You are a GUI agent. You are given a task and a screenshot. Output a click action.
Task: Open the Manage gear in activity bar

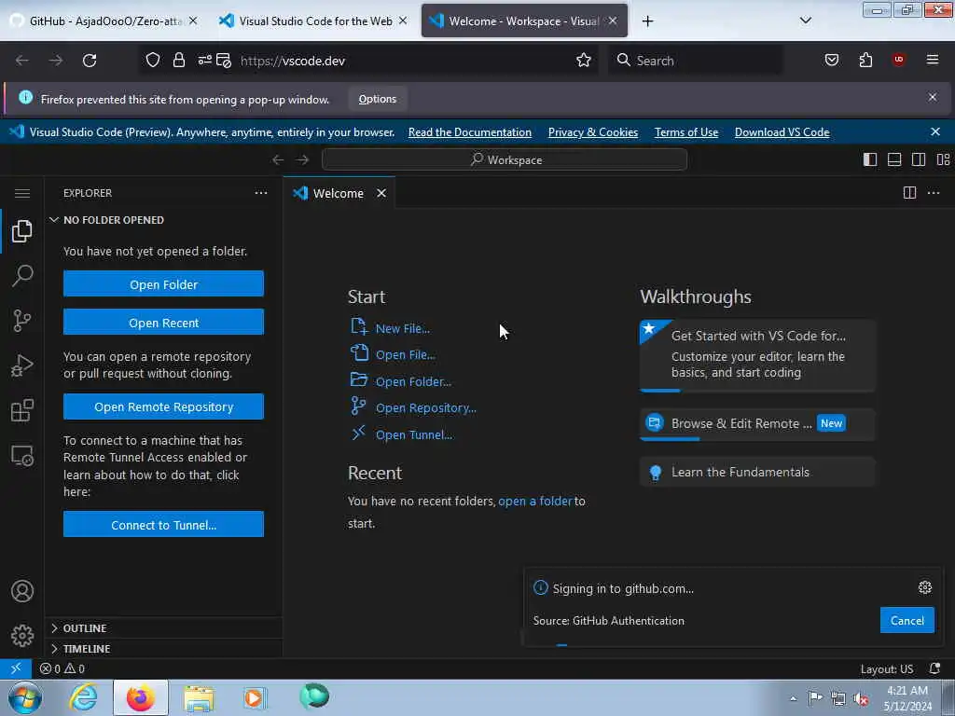[x=22, y=636]
